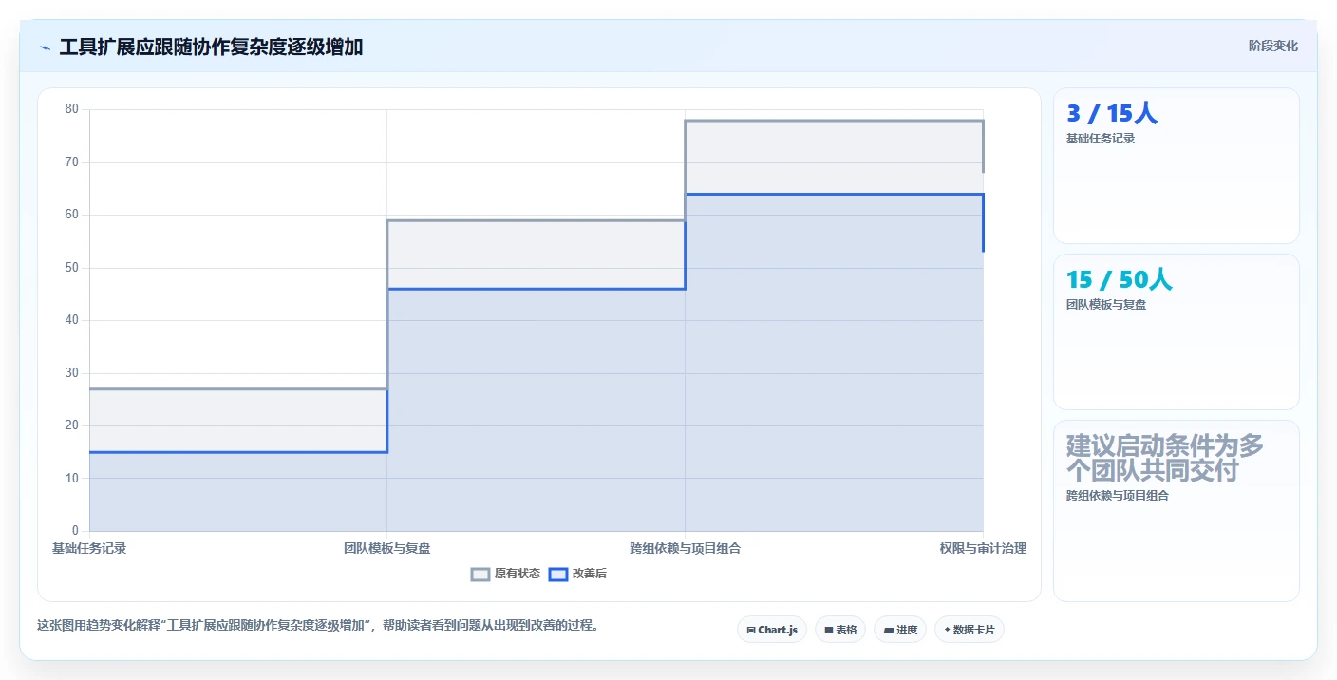Click the x-axis label 基础任务记录

pyautogui.click(x=89, y=548)
